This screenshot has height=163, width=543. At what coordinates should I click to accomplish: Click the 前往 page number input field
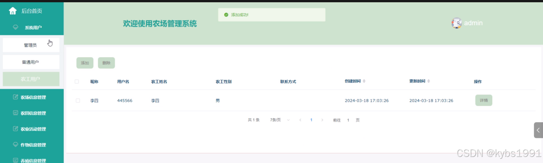pyautogui.click(x=348, y=120)
